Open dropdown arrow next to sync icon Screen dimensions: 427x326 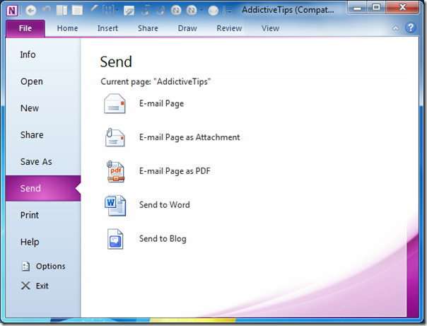[x=201, y=11]
